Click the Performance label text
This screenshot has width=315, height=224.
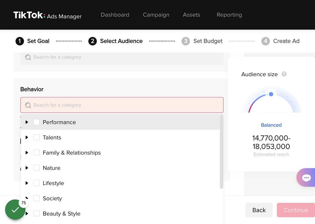click(x=59, y=122)
